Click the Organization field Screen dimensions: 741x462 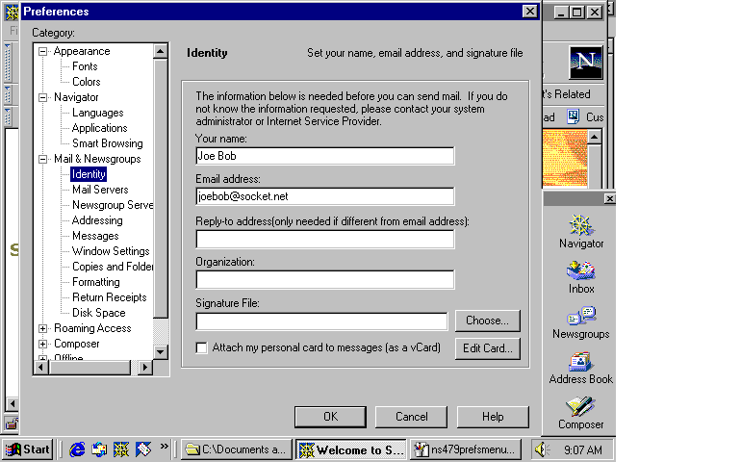[x=325, y=279]
